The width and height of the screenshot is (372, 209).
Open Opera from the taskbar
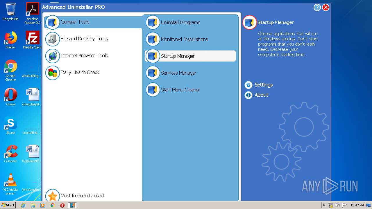pyautogui.click(x=62, y=205)
